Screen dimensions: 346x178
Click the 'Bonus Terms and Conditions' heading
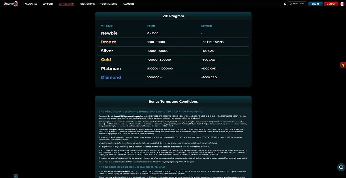tap(173, 102)
